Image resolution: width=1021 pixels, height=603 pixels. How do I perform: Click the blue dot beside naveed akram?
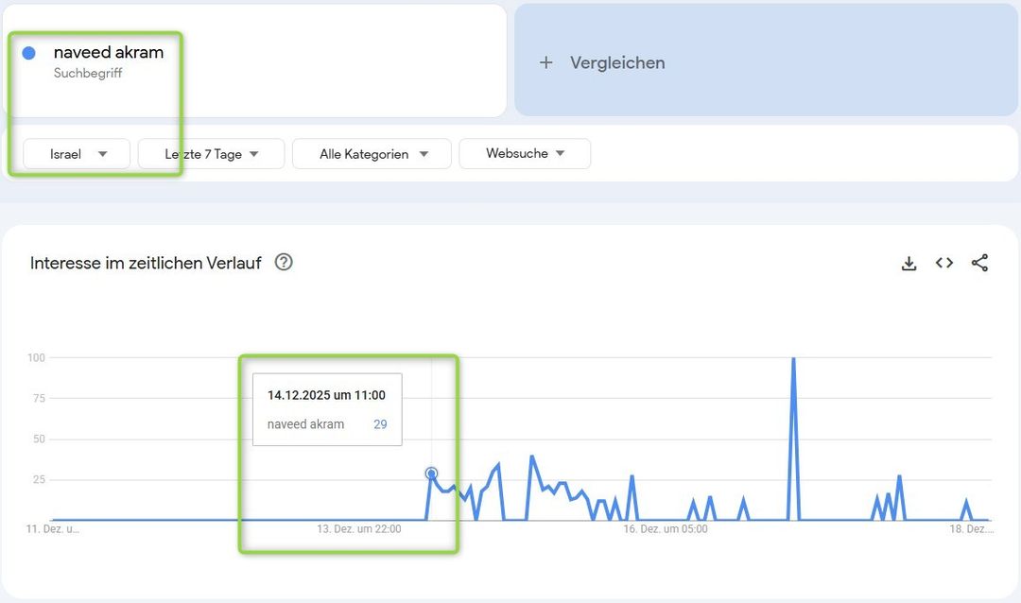coord(29,53)
